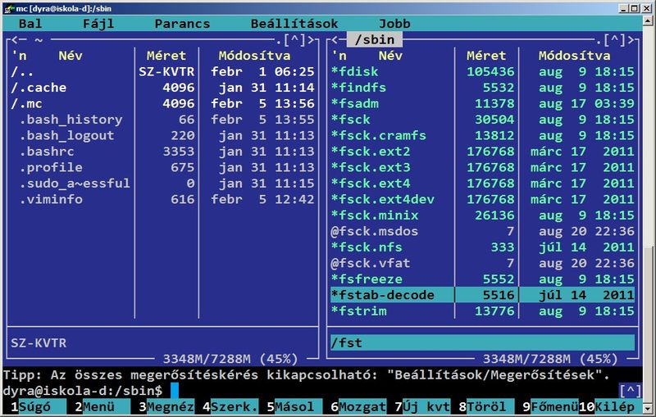Select *findfs in right panel
Screen dimensions: 656x417
(482, 88)
